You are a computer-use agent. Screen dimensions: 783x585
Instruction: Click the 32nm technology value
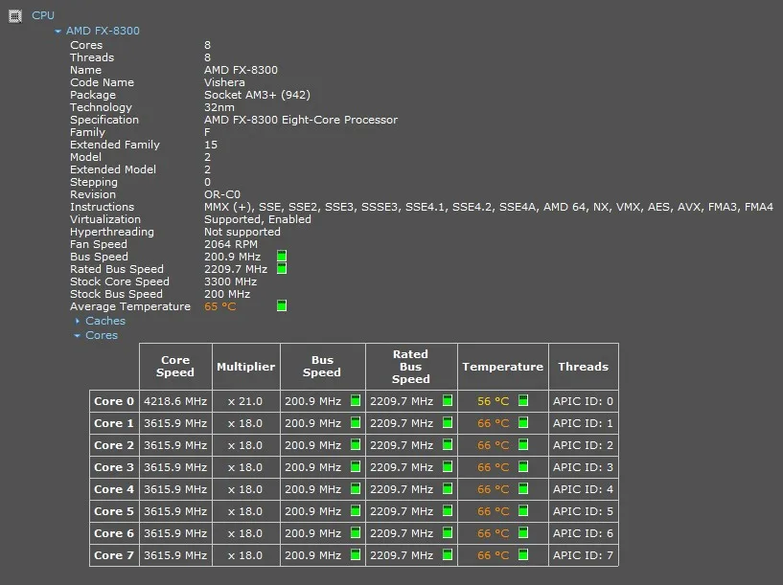[219, 107]
